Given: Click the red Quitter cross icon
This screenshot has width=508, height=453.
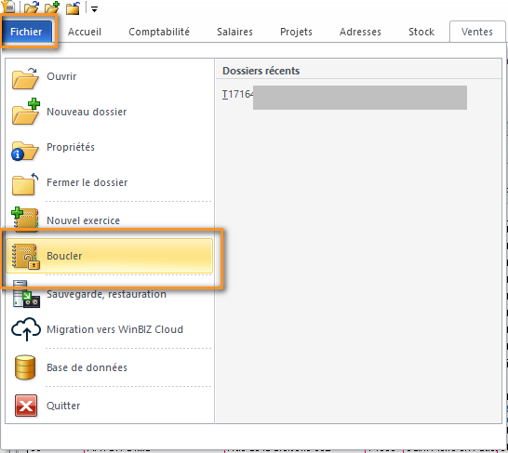Looking at the screenshot, I should [x=26, y=406].
